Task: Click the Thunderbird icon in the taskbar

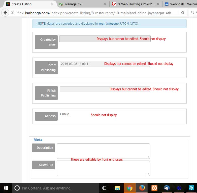Action: click(167, 188)
